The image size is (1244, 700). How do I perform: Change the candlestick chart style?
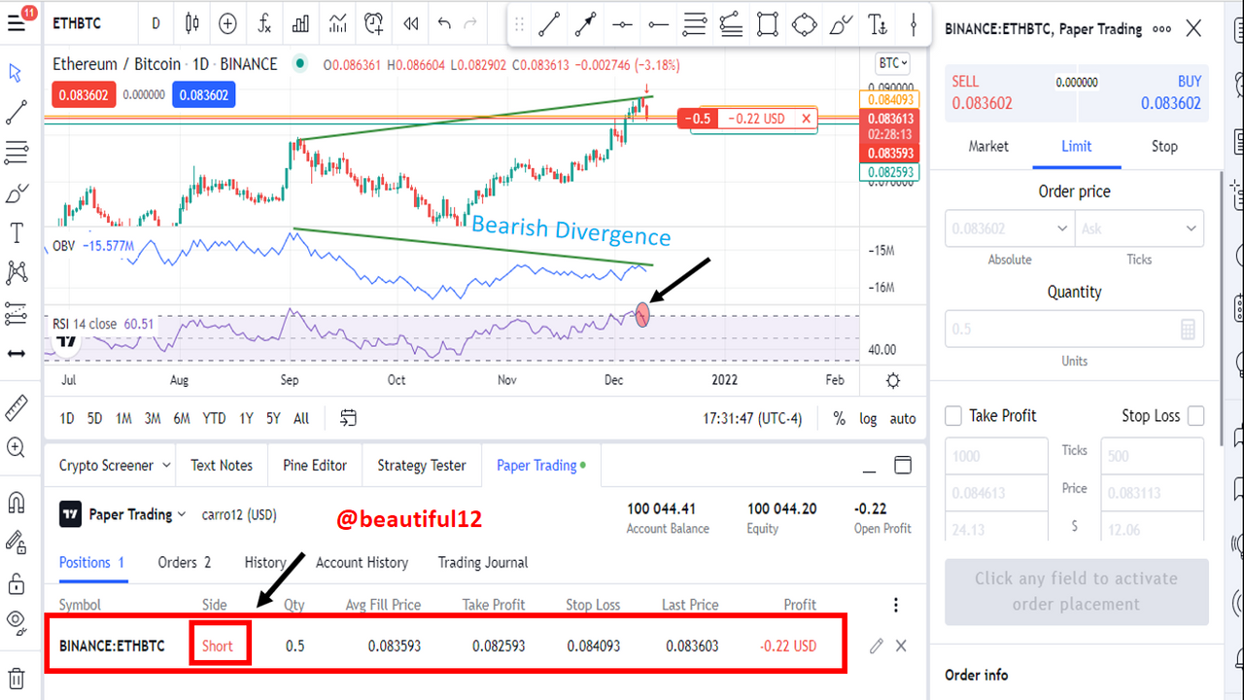point(191,23)
